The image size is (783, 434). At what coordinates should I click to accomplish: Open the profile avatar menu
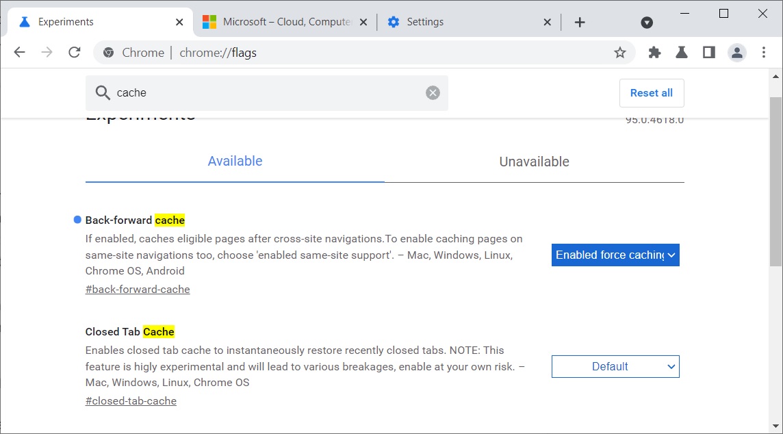[x=736, y=53]
